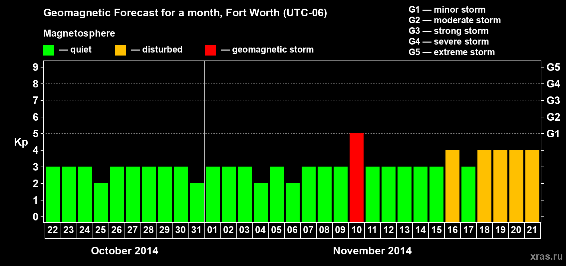Click date label 16 on the axis

[452, 230]
